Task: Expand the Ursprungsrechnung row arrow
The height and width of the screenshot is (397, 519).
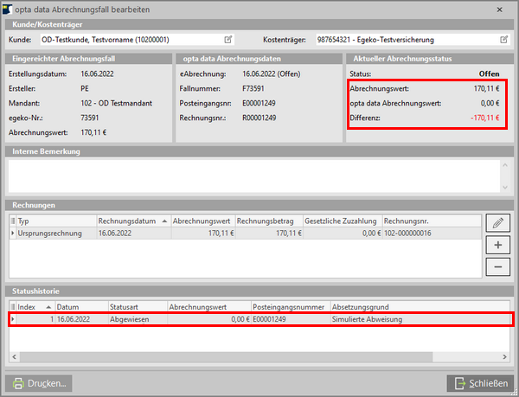Action: (12, 234)
